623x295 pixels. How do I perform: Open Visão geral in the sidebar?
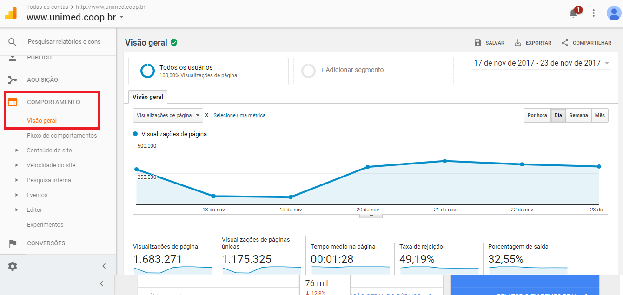point(42,121)
